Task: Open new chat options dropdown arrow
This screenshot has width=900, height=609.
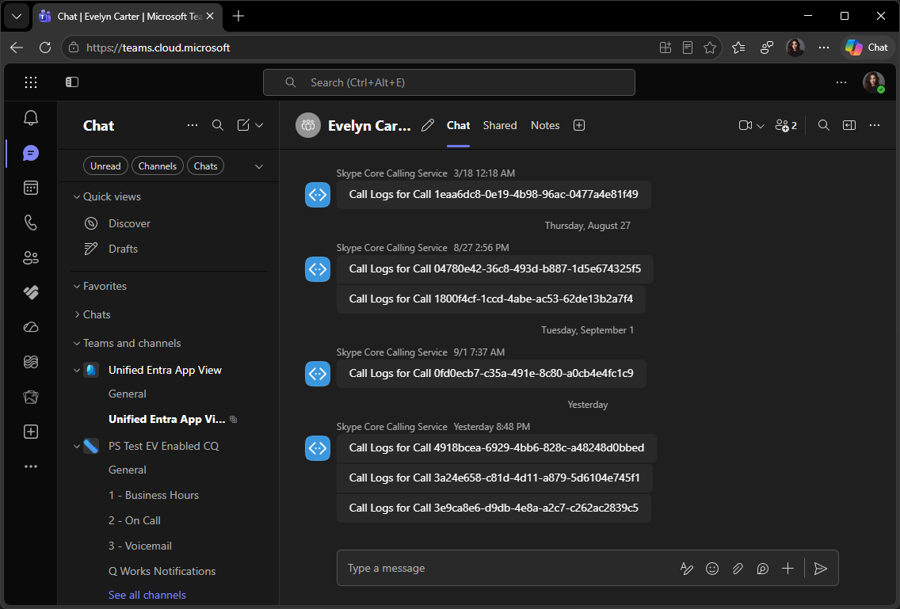Action: 259,125
